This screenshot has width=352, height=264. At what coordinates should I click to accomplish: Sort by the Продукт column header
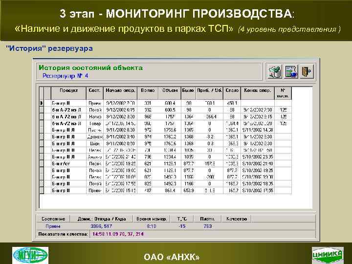69,93
